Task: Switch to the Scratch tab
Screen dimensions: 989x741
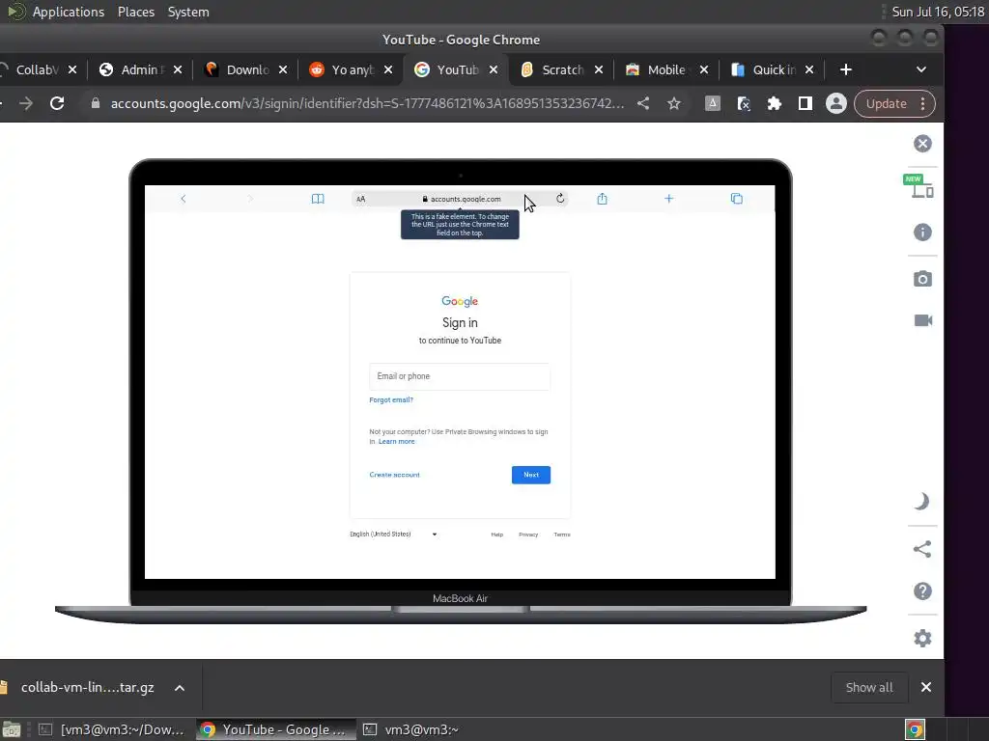Action: (563, 69)
